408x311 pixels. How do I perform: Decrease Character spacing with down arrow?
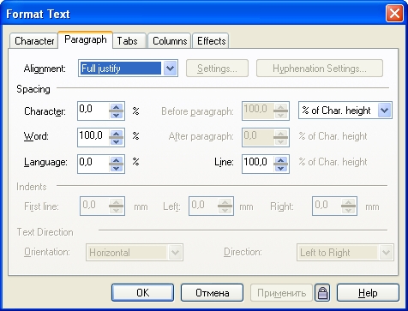[116, 115]
